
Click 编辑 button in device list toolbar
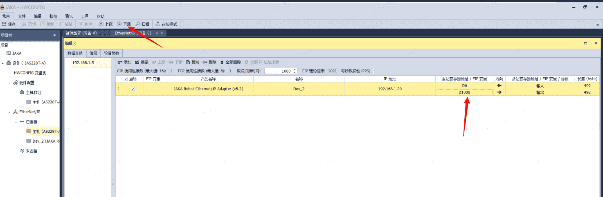pos(142,62)
